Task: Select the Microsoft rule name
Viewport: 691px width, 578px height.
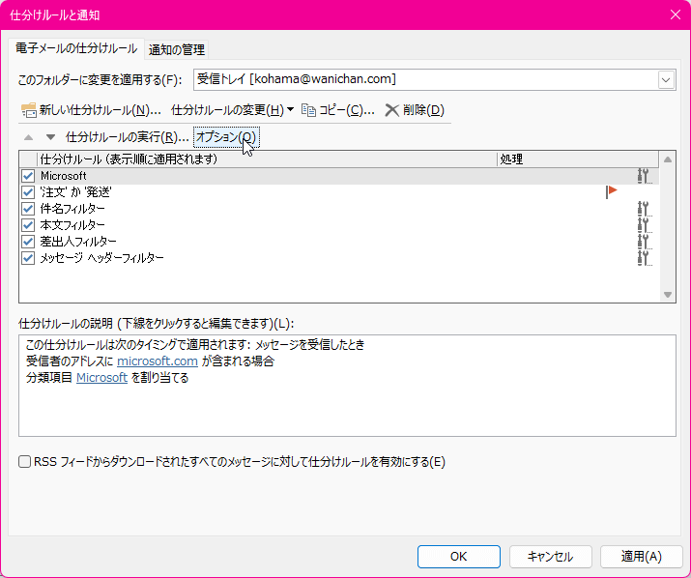Action: [64, 176]
